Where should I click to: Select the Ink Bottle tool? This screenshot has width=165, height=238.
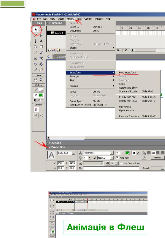pos(35,64)
